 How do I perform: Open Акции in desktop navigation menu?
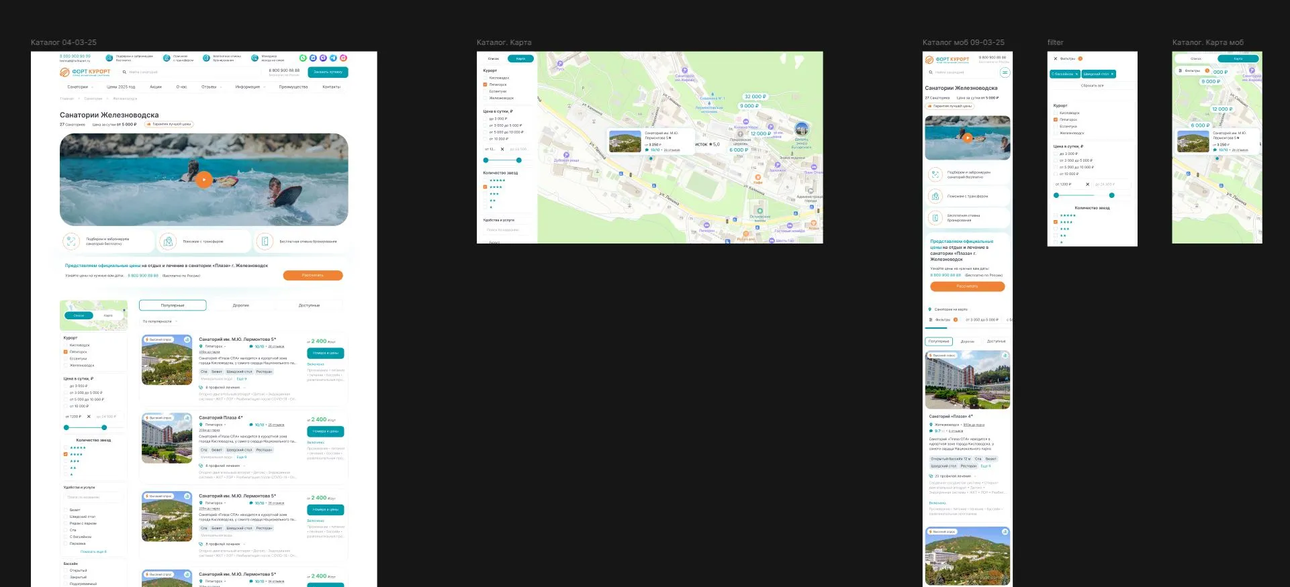156,87
